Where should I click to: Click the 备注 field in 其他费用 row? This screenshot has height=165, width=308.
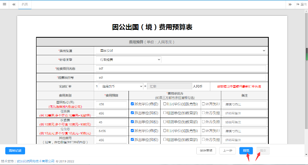tap(244, 140)
